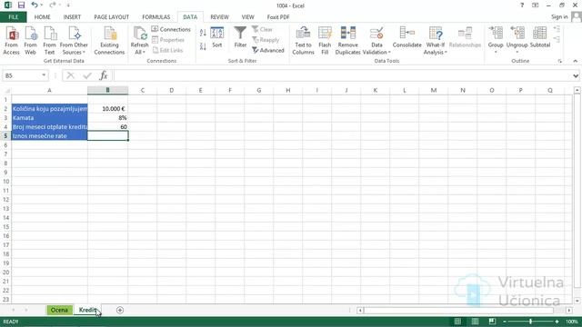The height and width of the screenshot is (327, 582).
Task: Switch to Ocena sheet tab
Action: [x=59, y=310]
